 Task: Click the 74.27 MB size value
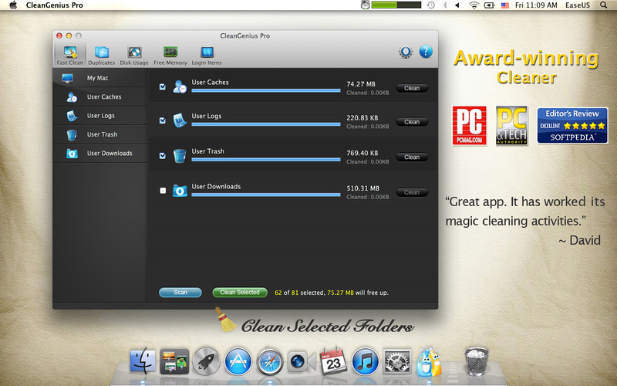pyautogui.click(x=361, y=84)
